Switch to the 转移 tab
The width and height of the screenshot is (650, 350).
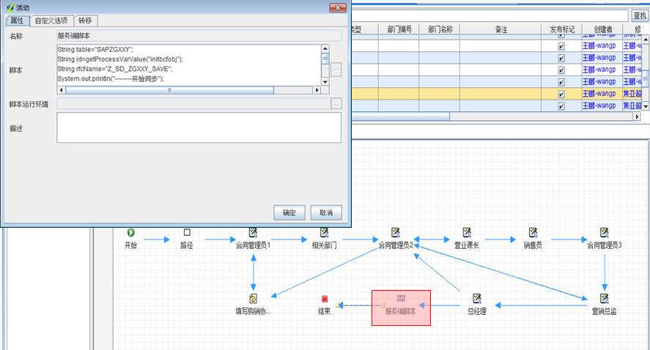tap(86, 21)
